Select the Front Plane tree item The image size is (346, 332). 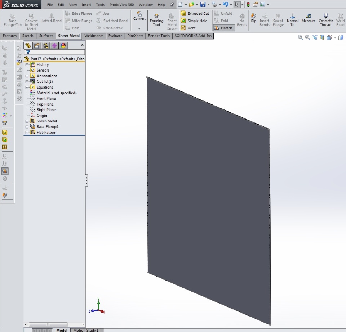tap(43, 99)
